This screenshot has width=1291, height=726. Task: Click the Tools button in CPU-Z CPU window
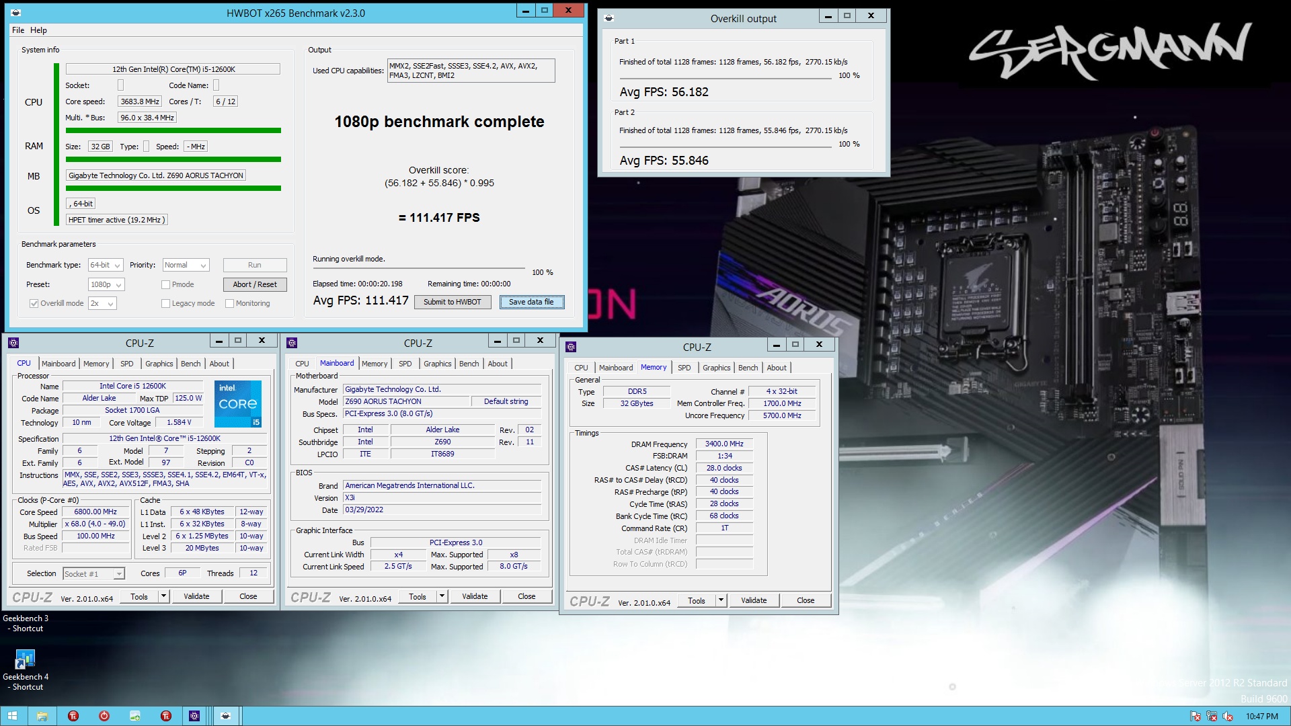tap(139, 596)
